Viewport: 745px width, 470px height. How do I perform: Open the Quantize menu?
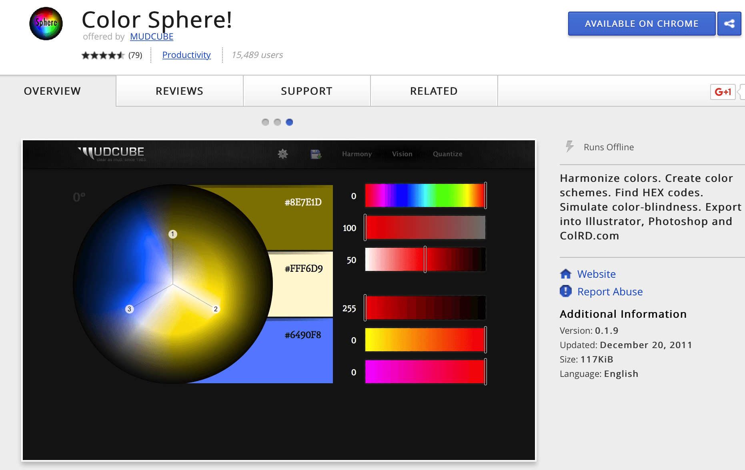coord(448,154)
